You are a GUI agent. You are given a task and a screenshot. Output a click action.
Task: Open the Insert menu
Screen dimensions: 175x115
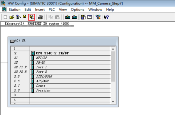tap(40, 9)
